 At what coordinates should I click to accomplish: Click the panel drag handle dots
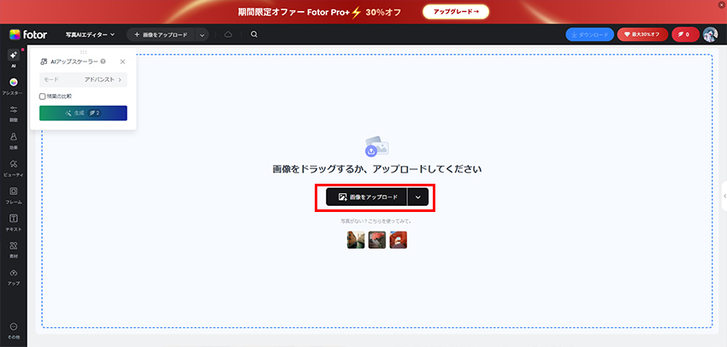click(84, 52)
